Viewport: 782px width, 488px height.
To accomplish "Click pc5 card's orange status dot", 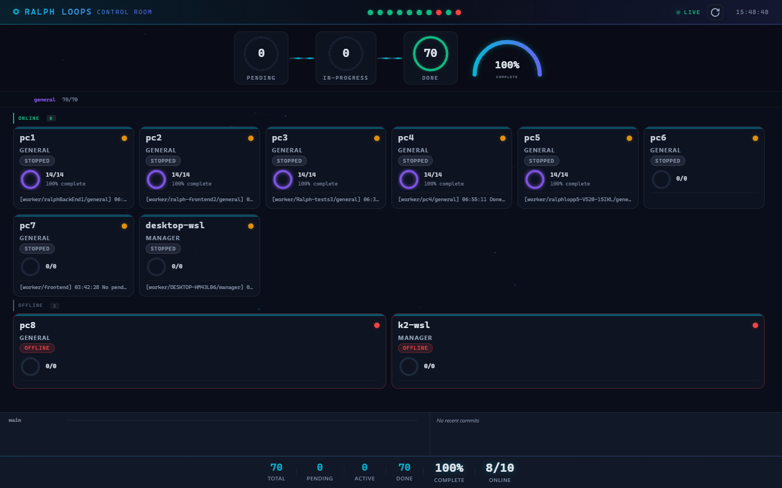I will point(629,138).
